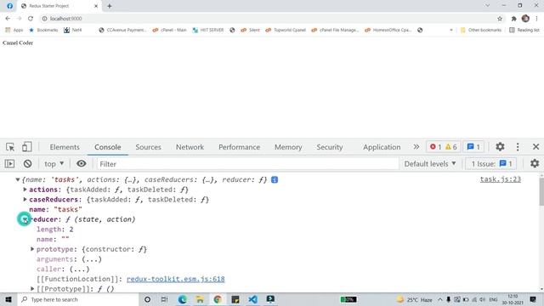544x306 pixels.
Task: Show the console sidebar icon
Action: pyautogui.click(x=9, y=164)
